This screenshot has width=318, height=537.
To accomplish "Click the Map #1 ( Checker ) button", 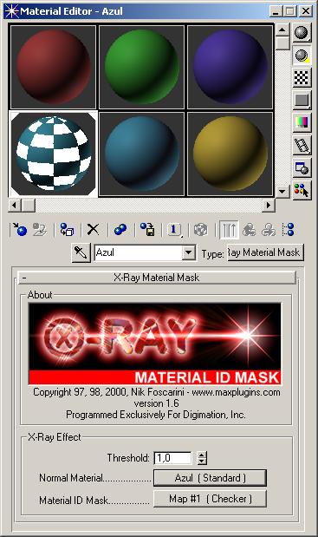I will coord(210,499).
